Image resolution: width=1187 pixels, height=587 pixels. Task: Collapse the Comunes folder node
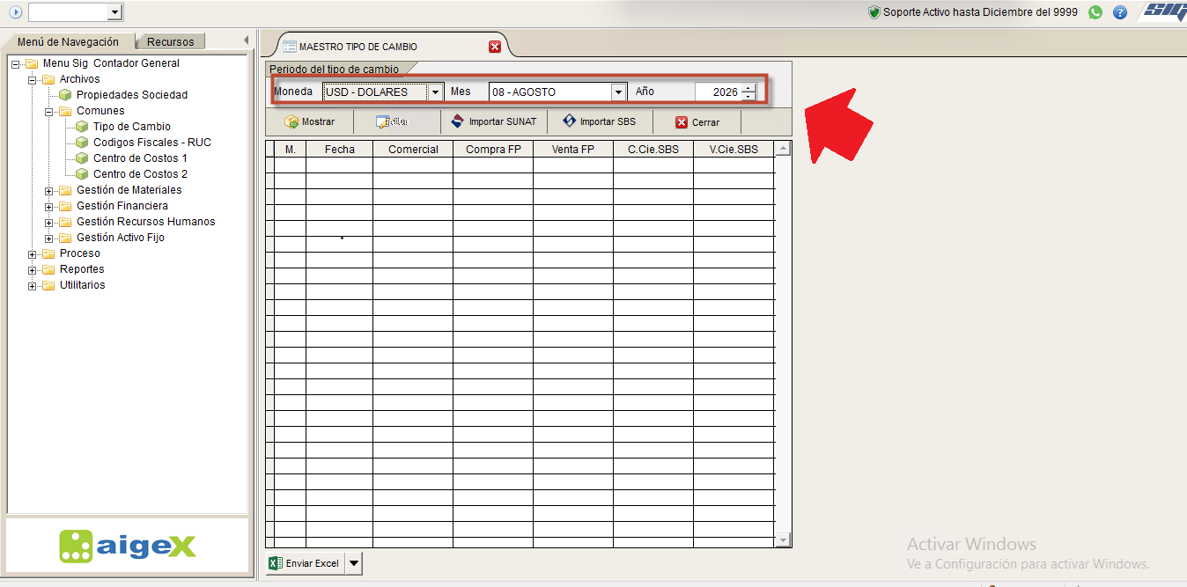(49, 111)
